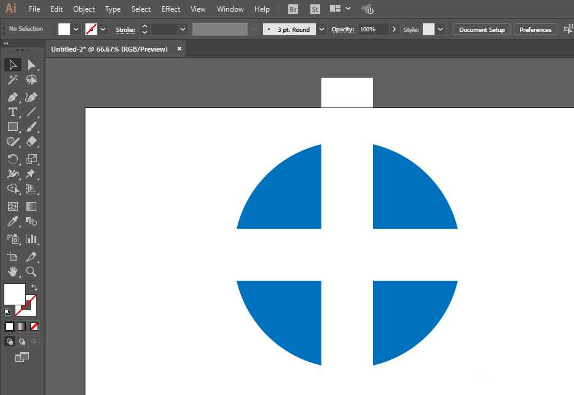Select the Direct Selection tool

[31, 65]
